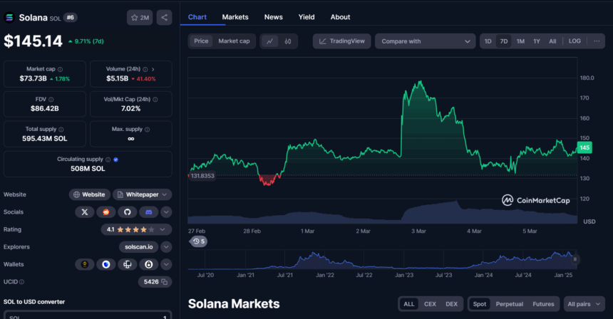
Task: Click the SOL converter input field
Action: (x=88, y=315)
